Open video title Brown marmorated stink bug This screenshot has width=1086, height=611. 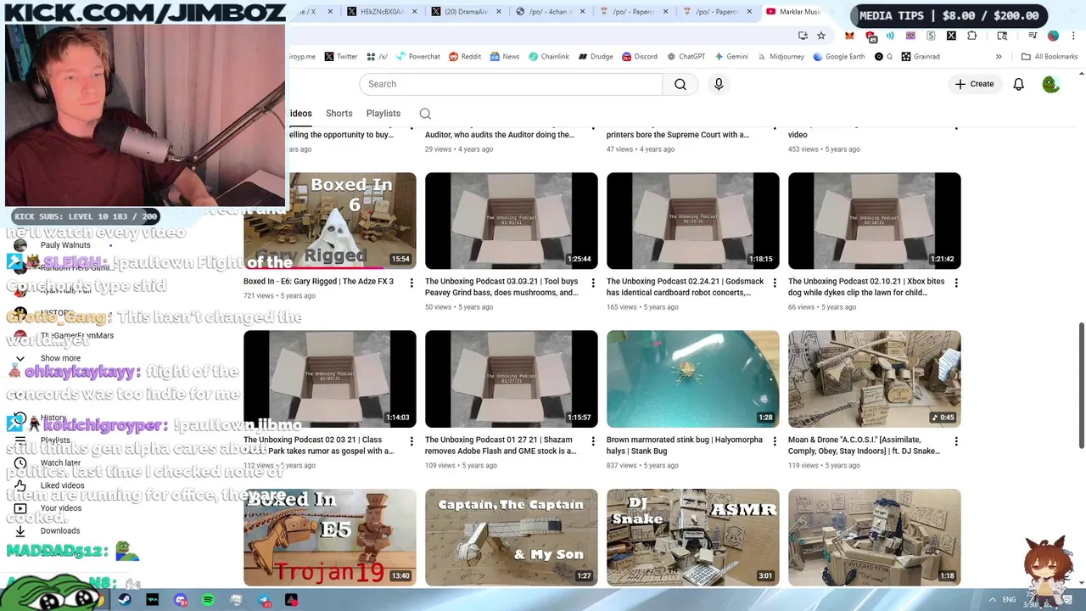(685, 446)
